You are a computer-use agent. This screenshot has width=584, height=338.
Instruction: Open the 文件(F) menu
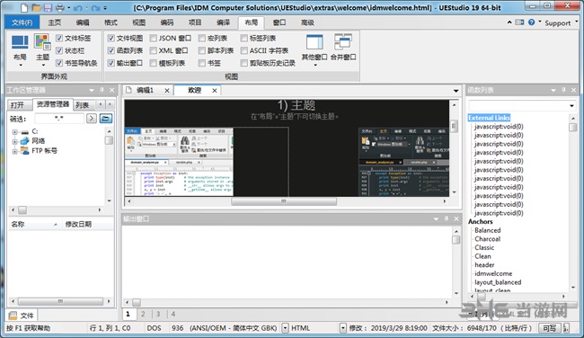pyautogui.click(x=22, y=22)
